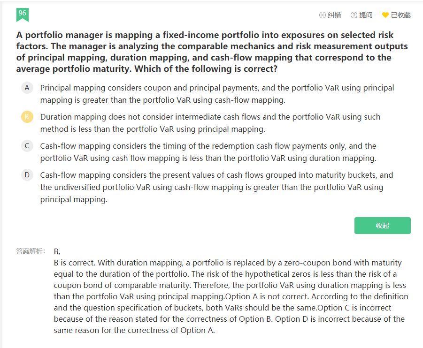Select answer option D radio circle
The width and height of the screenshot is (423, 348).
pos(27,175)
